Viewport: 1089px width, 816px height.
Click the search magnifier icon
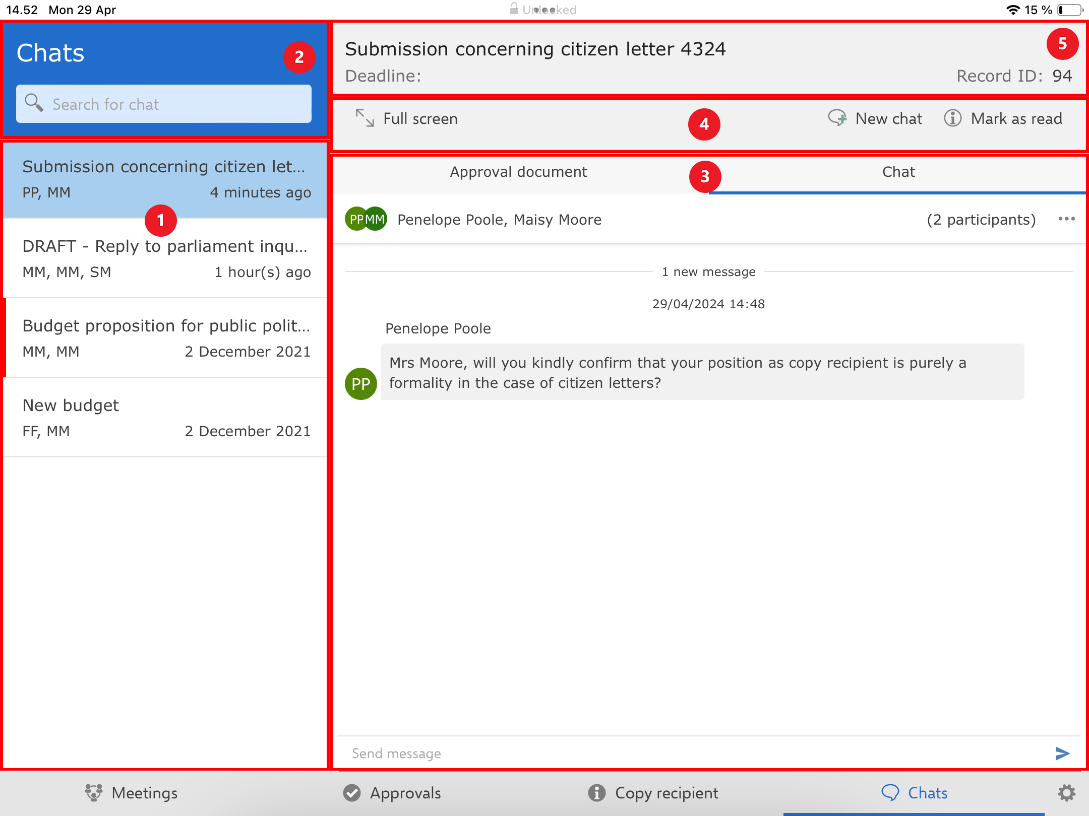[34, 103]
